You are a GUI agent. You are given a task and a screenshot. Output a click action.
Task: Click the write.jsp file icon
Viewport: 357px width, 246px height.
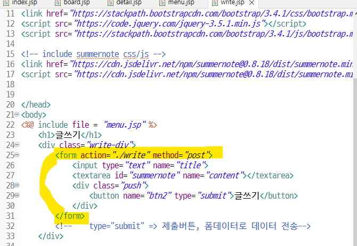point(215,3)
